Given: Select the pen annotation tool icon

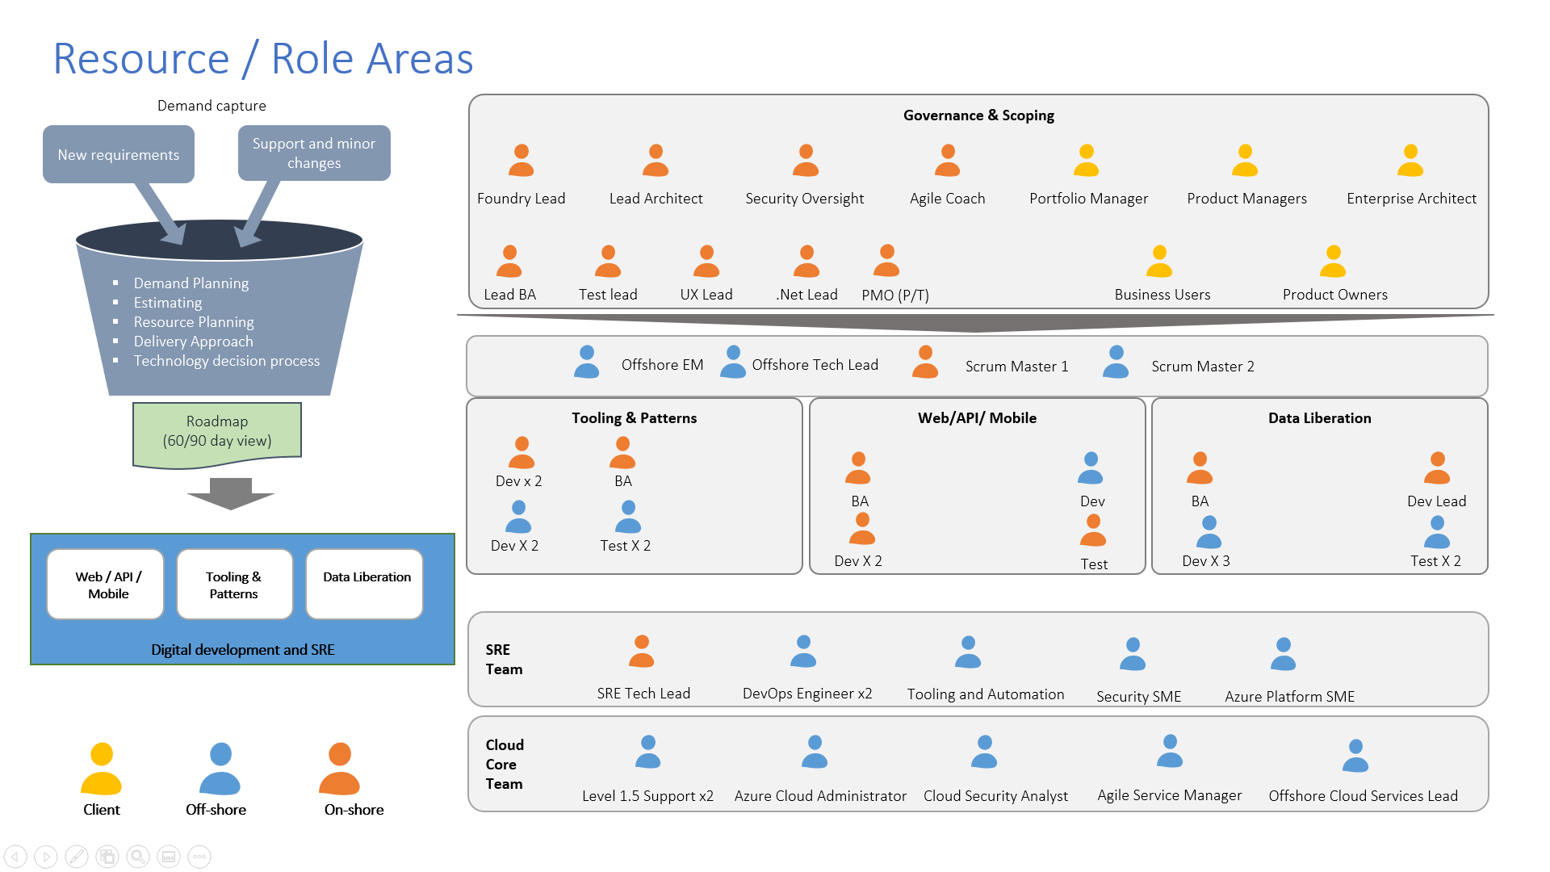Looking at the screenshot, I should [77, 857].
